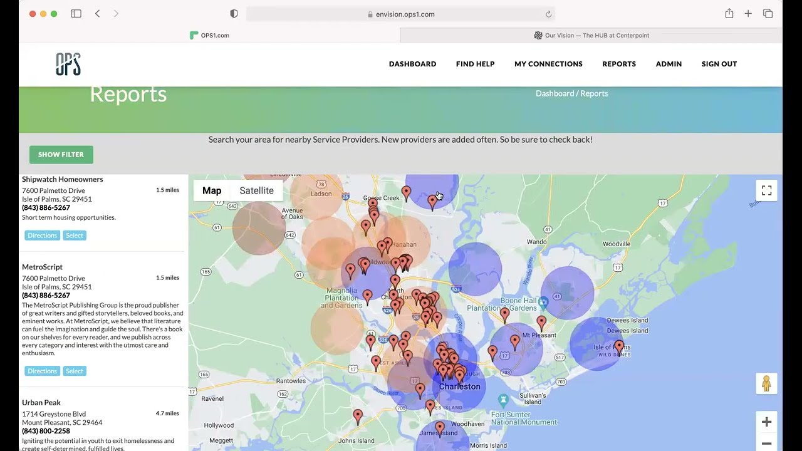Open a new tab with the plus icon
The height and width of the screenshot is (451, 802).
click(x=748, y=14)
